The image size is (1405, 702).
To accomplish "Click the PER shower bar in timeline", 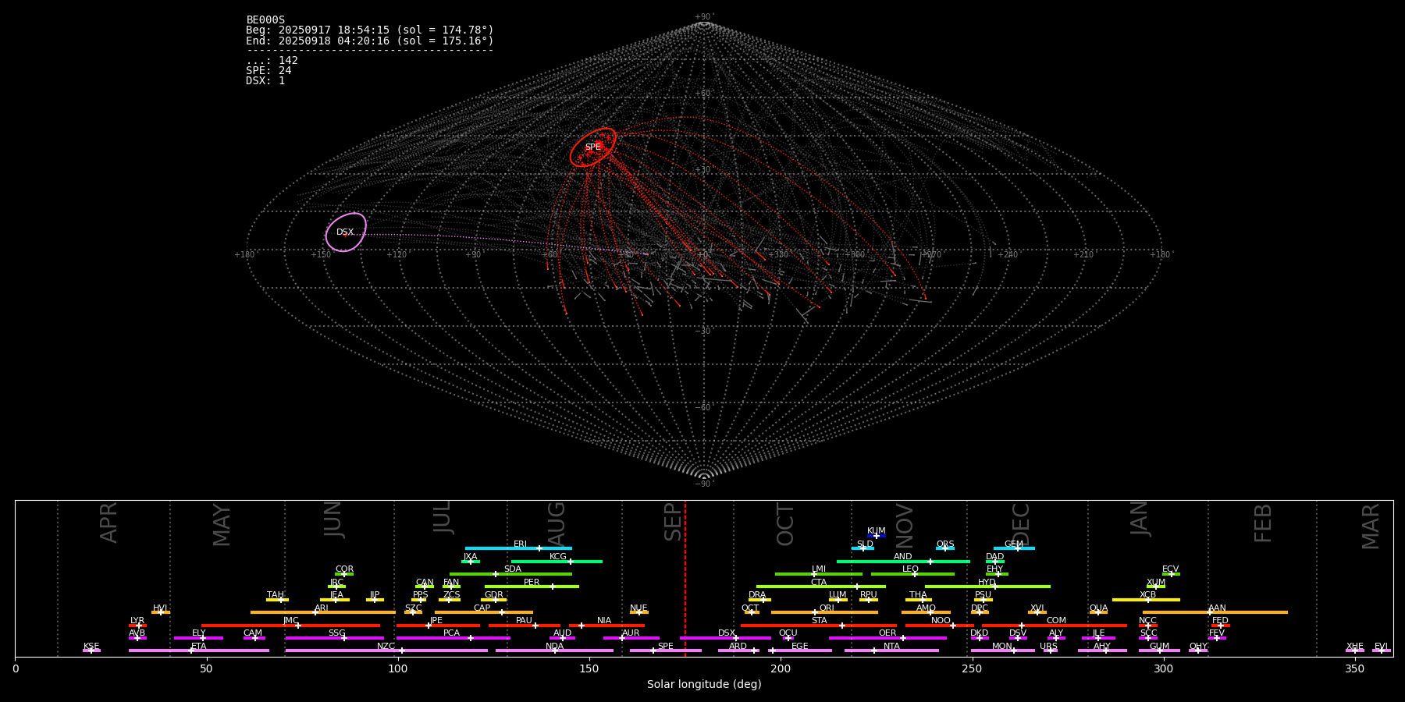I will tap(532, 587).
